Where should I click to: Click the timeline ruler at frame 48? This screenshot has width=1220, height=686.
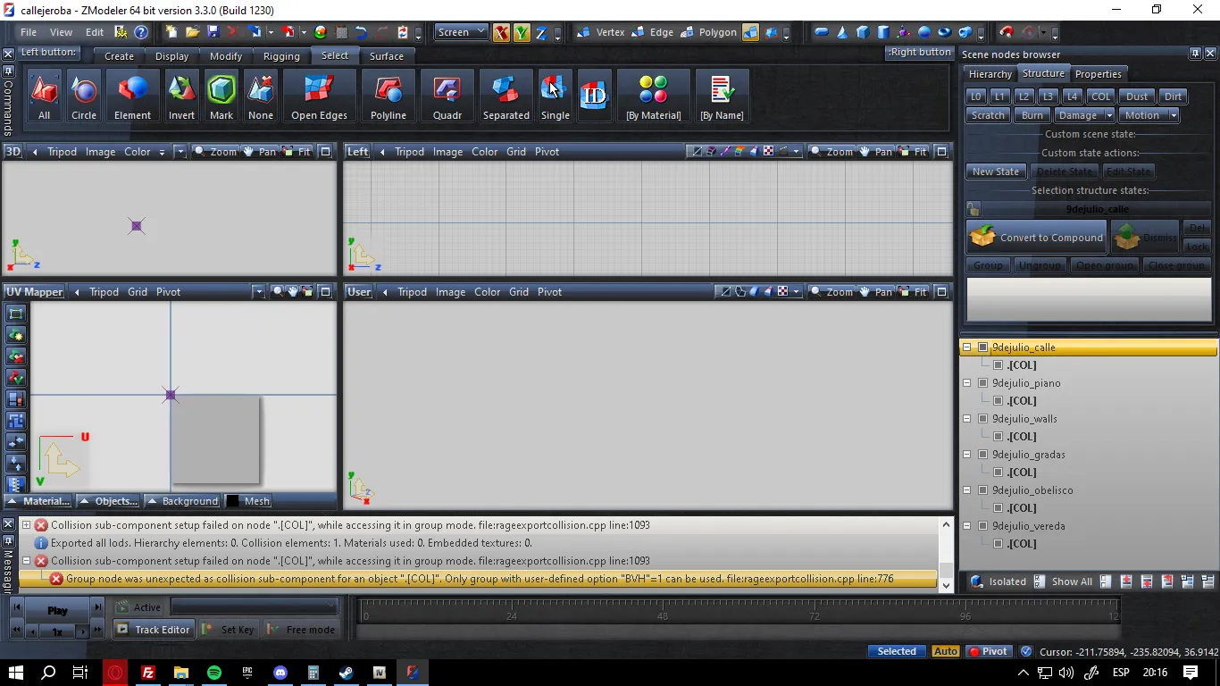click(662, 615)
